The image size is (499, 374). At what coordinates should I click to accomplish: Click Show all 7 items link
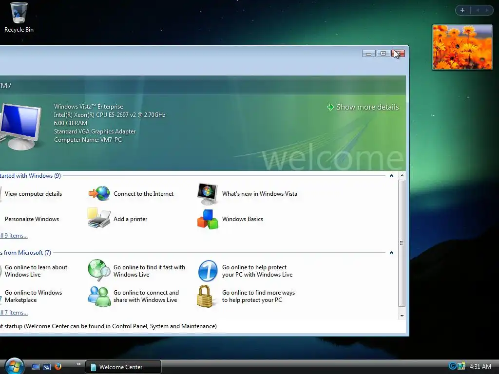(14, 313)
